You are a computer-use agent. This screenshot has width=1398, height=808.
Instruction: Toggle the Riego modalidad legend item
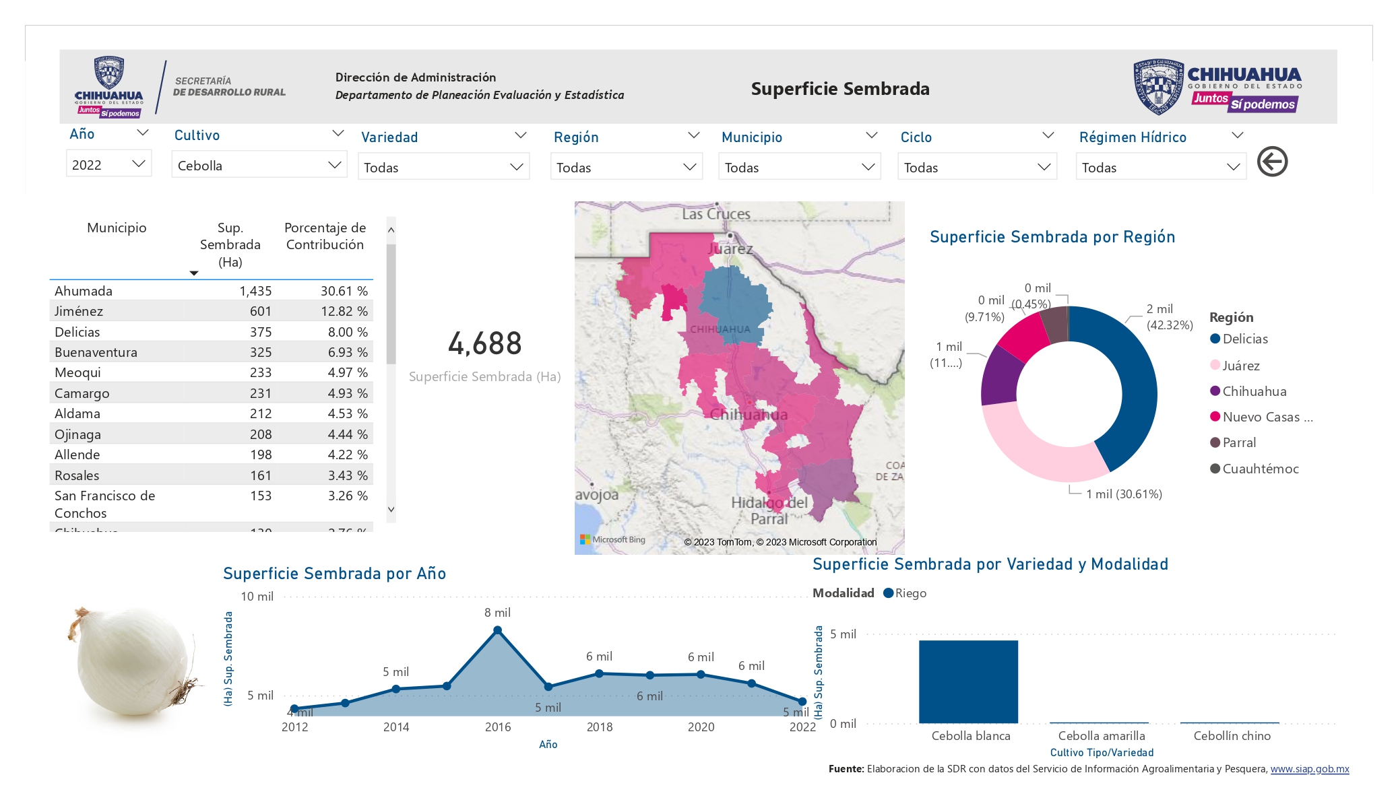(905, 593)
